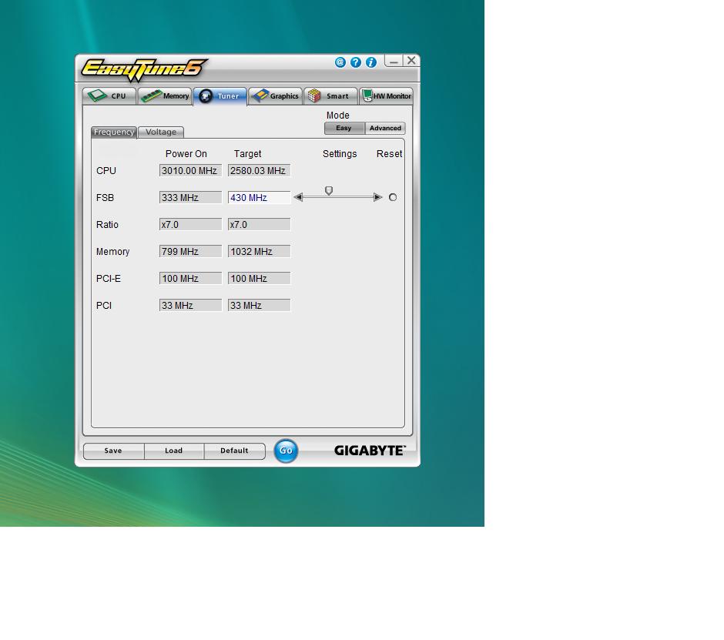Switch mode to Easy
This screenshot has height=640, width=724.
pos(344,129)
